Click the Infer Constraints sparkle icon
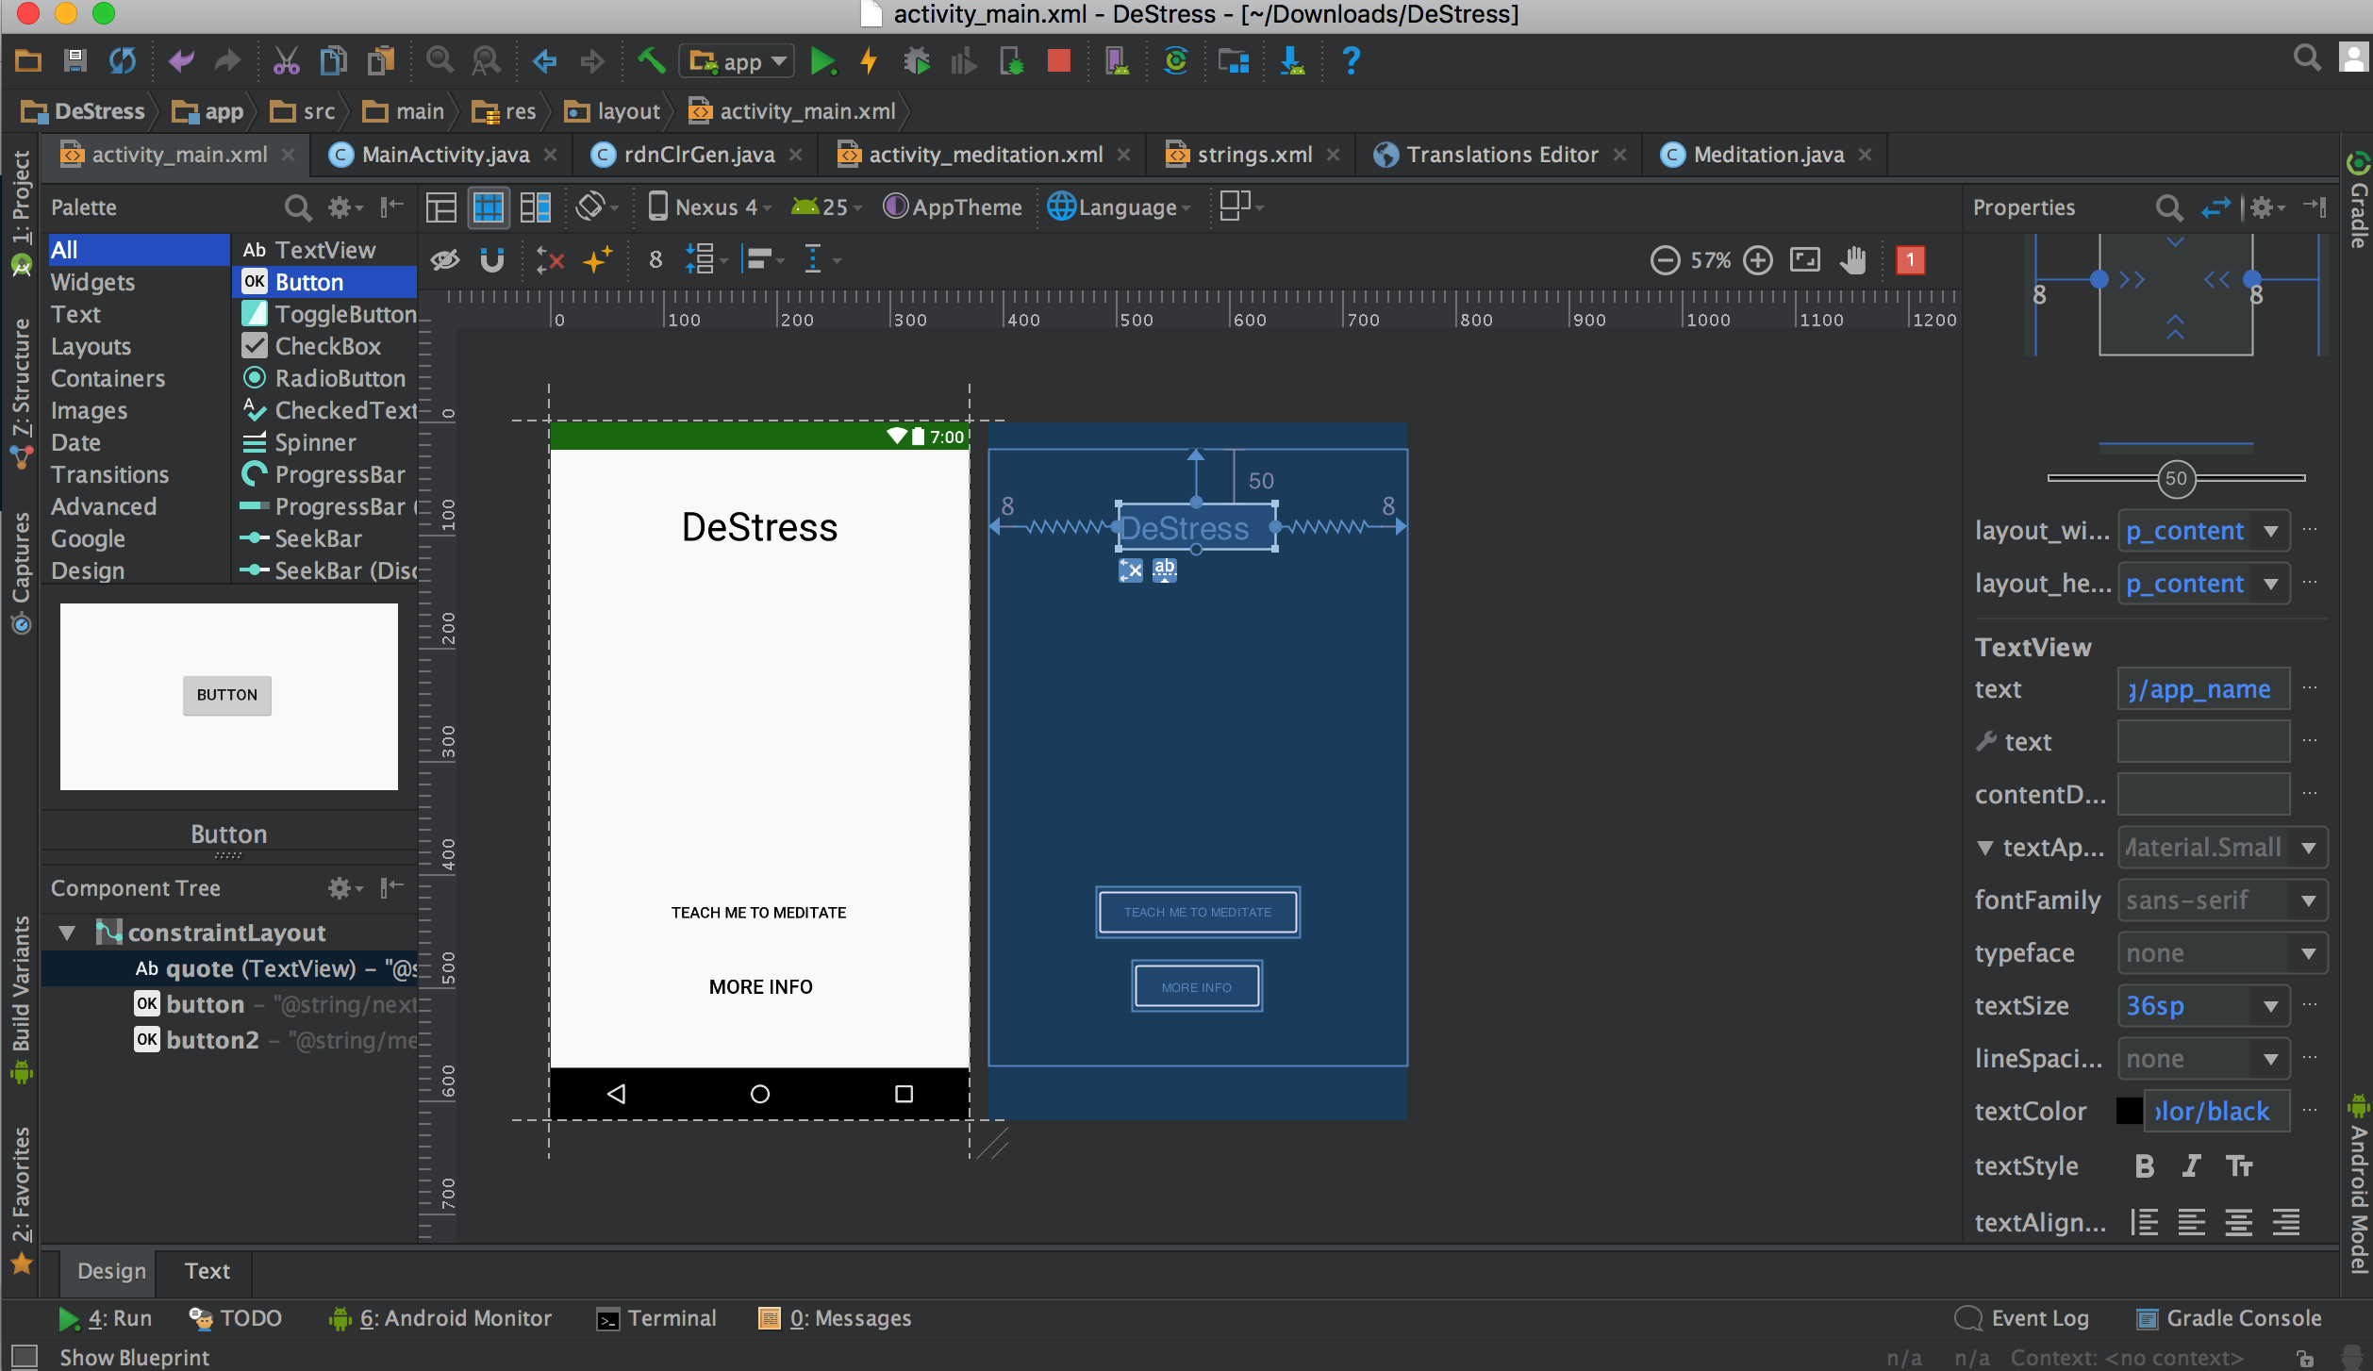The width and height of the screenshot is (2373, 1371). tap(597, 259)
